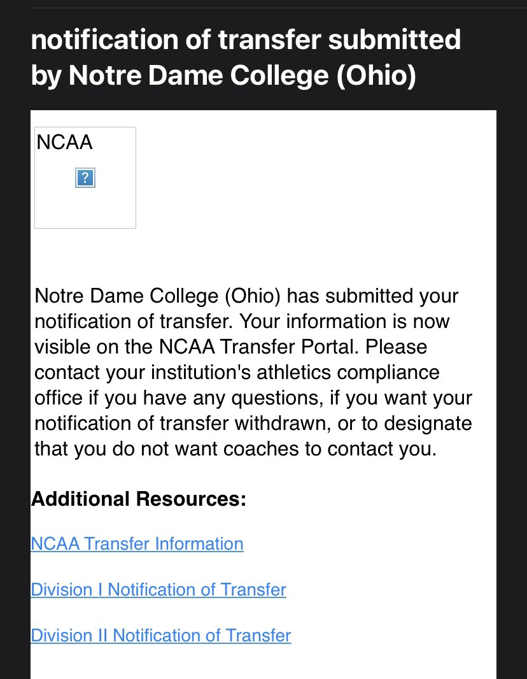Open Division II Notification of Transfer link

[x=161, y=635]
